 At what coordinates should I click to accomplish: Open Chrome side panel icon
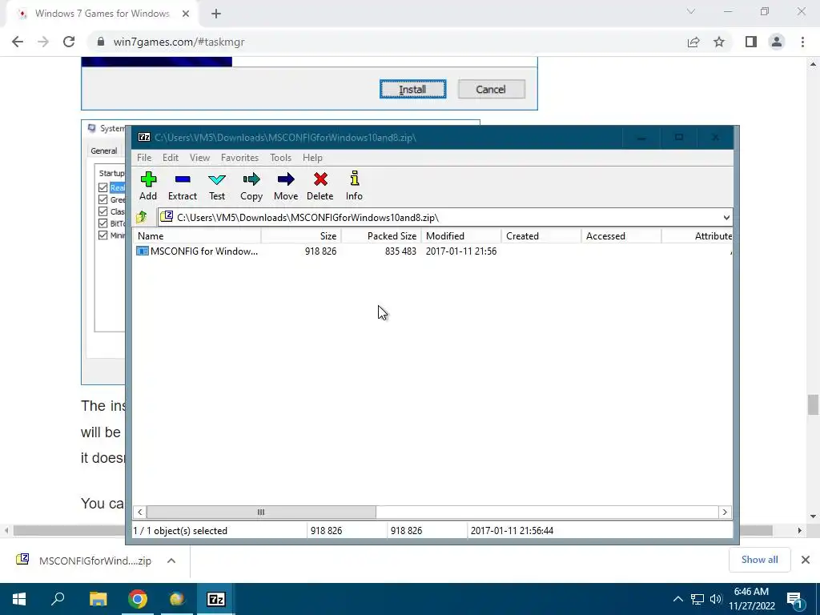[751, 42]
